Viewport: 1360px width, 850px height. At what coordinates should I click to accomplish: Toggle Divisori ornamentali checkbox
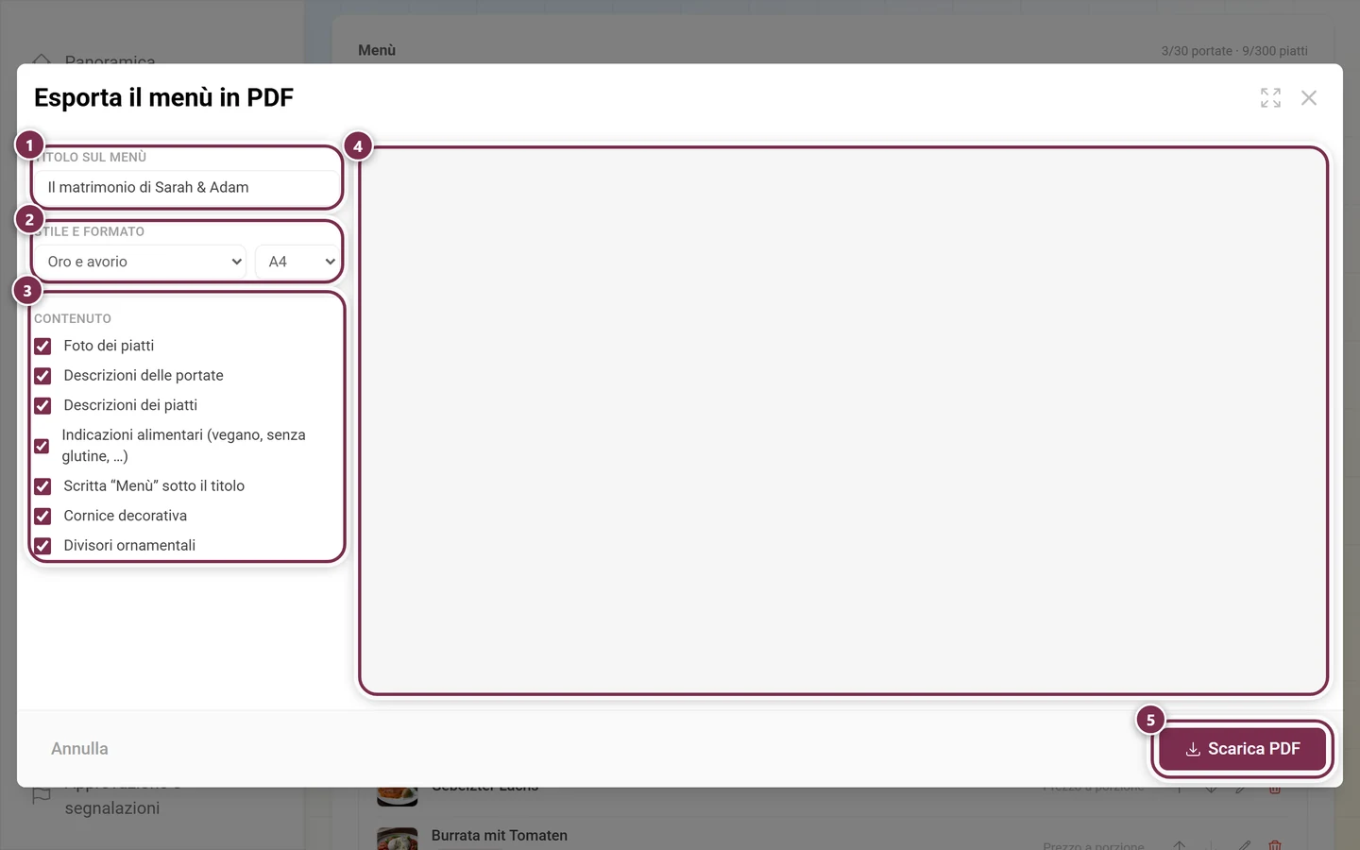click(x=42, y=546)
